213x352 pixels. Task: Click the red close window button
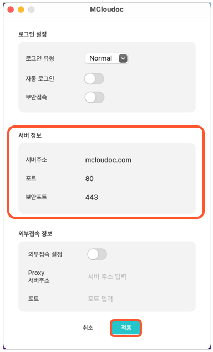coord(11,9)
